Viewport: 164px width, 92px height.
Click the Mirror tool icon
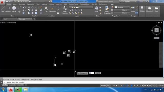point(33,10)
